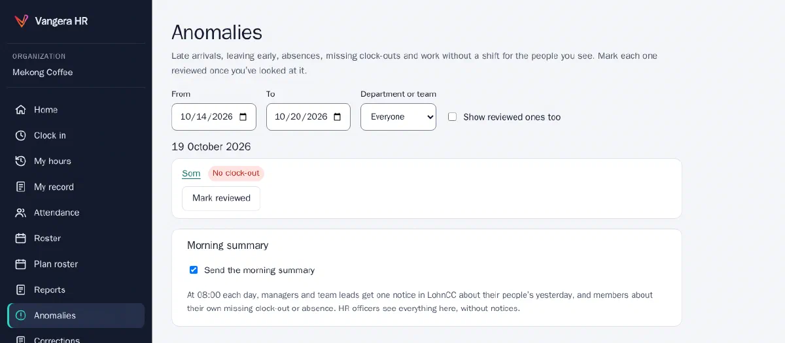Click the Anomalies alert icon
The height and width of the screenshot is (343, 785).
(21, 316)
